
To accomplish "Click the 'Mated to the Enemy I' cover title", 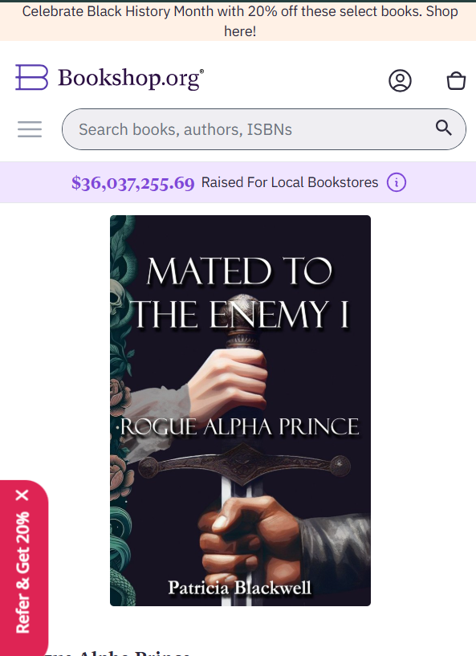I will coord(240,292).
